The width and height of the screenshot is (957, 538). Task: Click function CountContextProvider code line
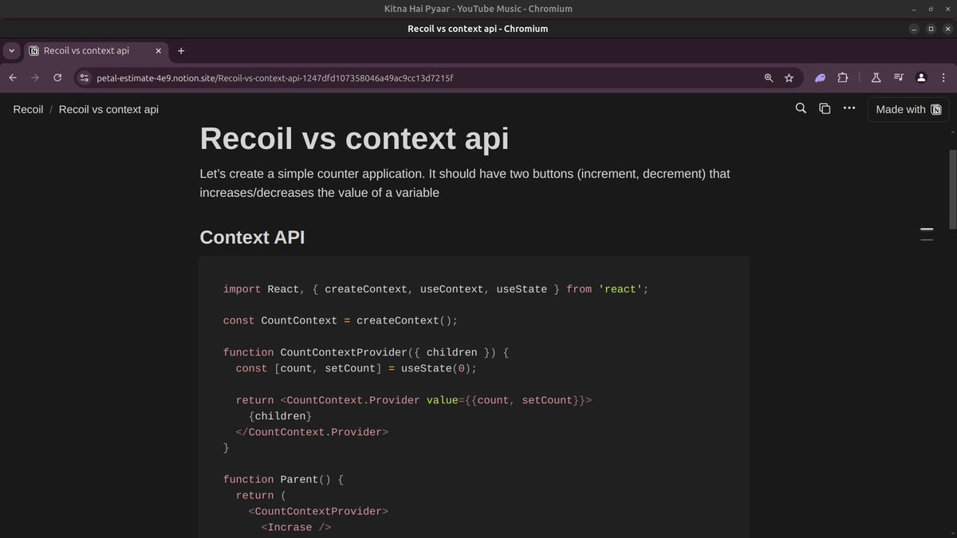tap(366, 352)
